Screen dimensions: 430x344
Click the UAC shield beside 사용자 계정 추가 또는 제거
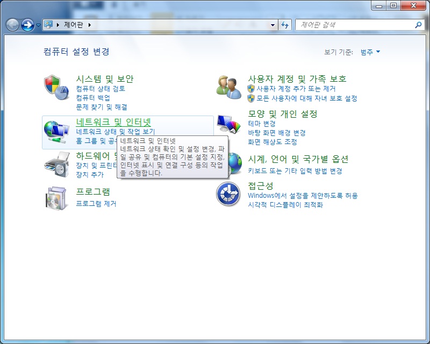[251, 89]
